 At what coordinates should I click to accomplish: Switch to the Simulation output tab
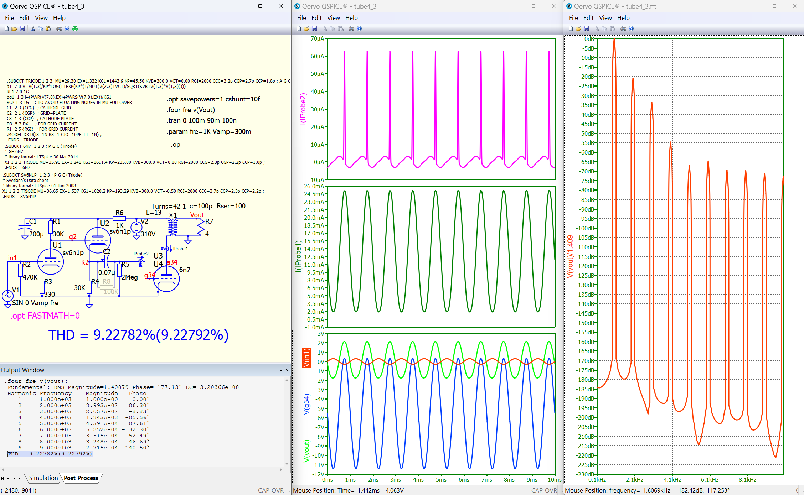43,478
